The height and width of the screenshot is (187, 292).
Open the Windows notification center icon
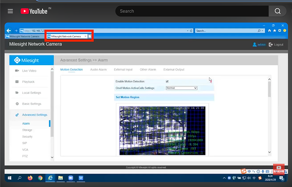click(282, 178)
